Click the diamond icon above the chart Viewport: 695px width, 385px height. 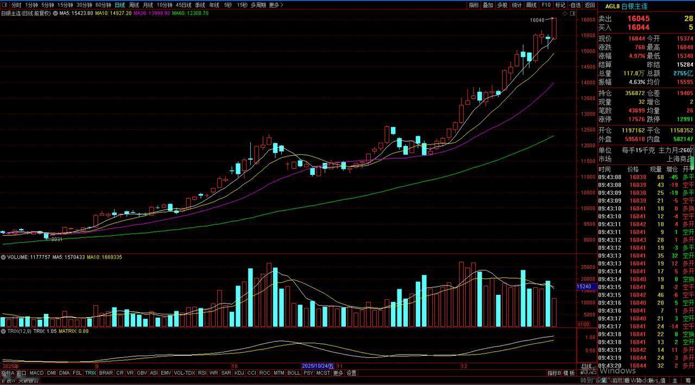(x=565, y=12)
